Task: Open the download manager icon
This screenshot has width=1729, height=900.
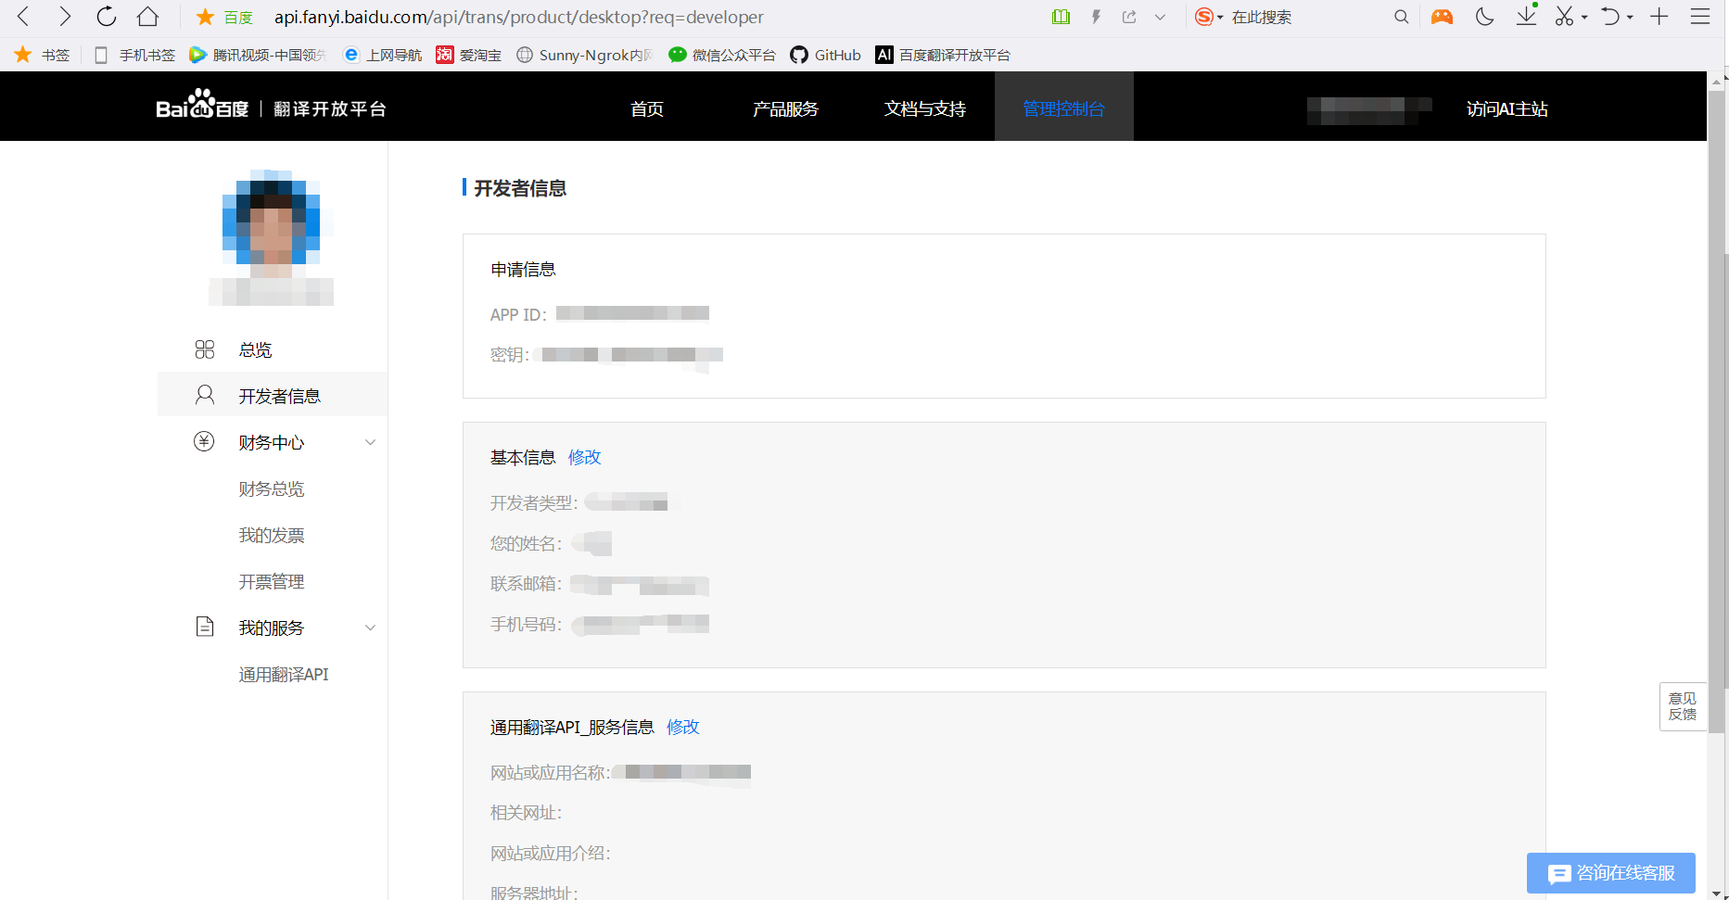Action: pyautogui.click(x=1526, y=17)
